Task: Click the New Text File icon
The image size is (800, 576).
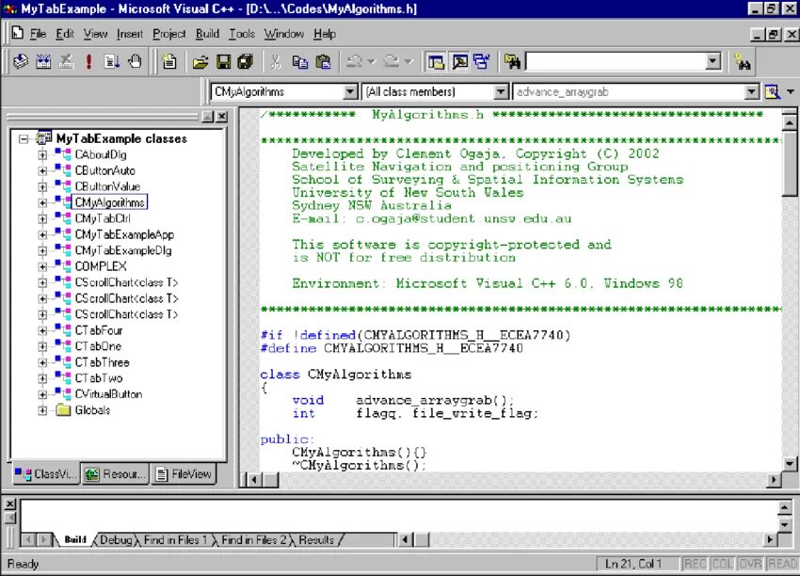Action: [x=168, y=62]
